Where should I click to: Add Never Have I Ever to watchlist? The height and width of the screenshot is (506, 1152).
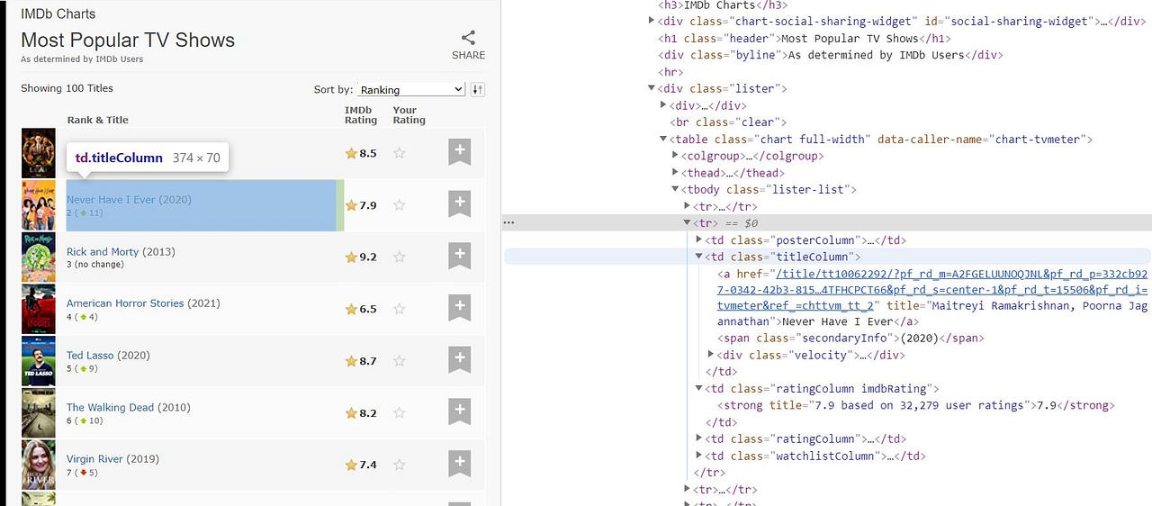click(x=459, y=204)
